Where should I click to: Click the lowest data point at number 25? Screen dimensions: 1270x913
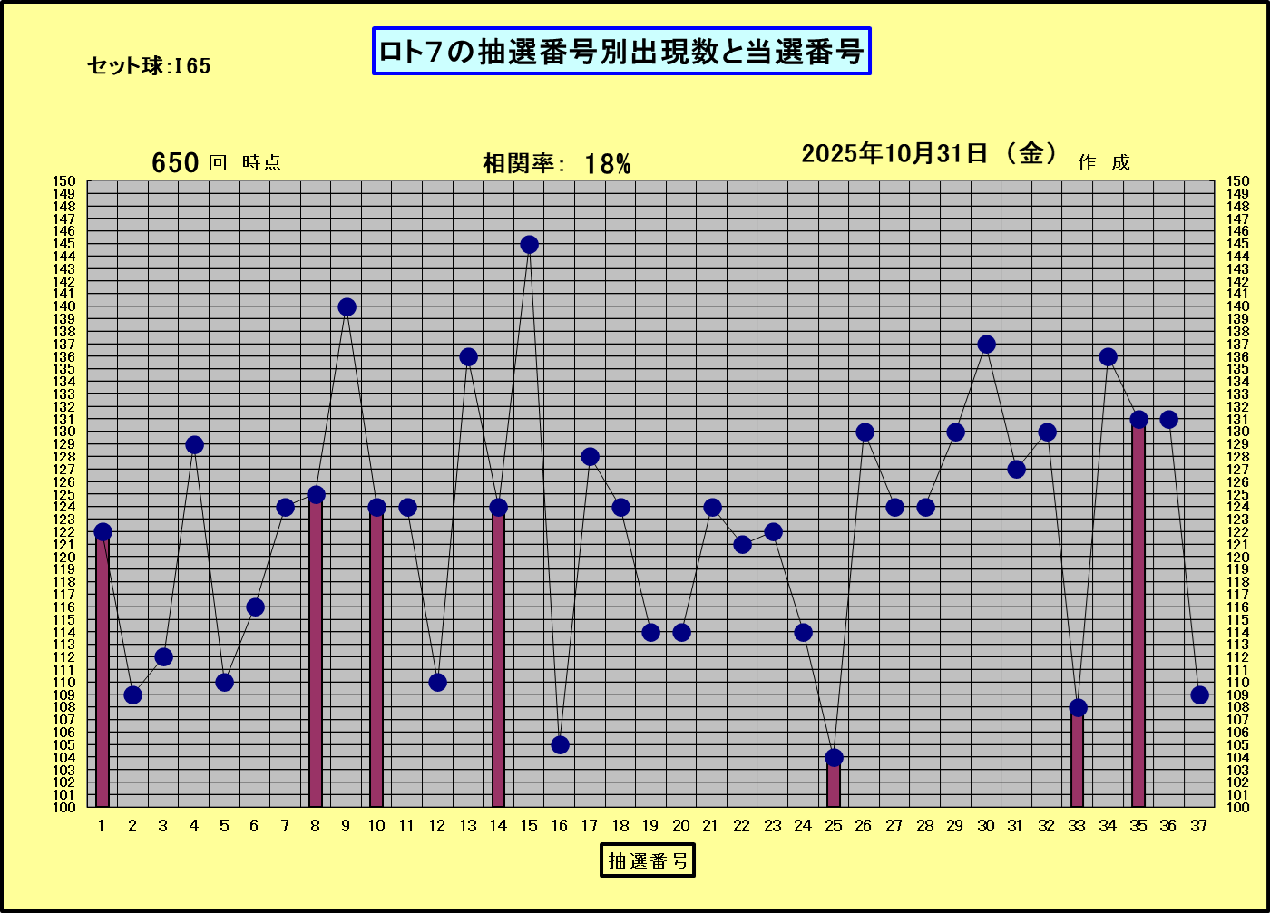pyautogui.click(x=834, y=757)
